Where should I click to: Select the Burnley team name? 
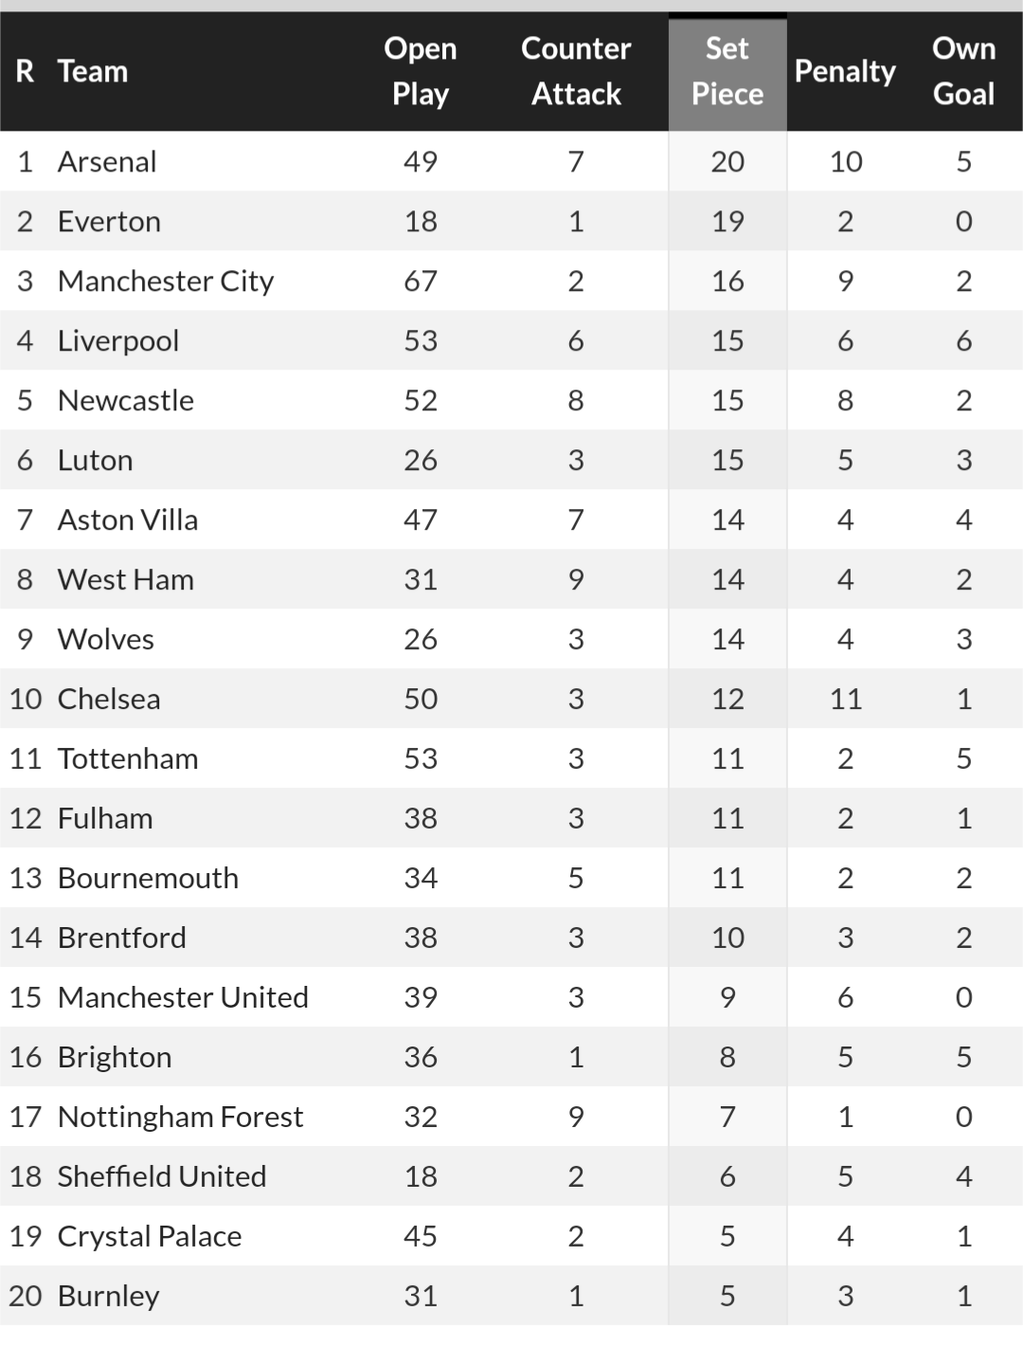(x=108, y=1296)
